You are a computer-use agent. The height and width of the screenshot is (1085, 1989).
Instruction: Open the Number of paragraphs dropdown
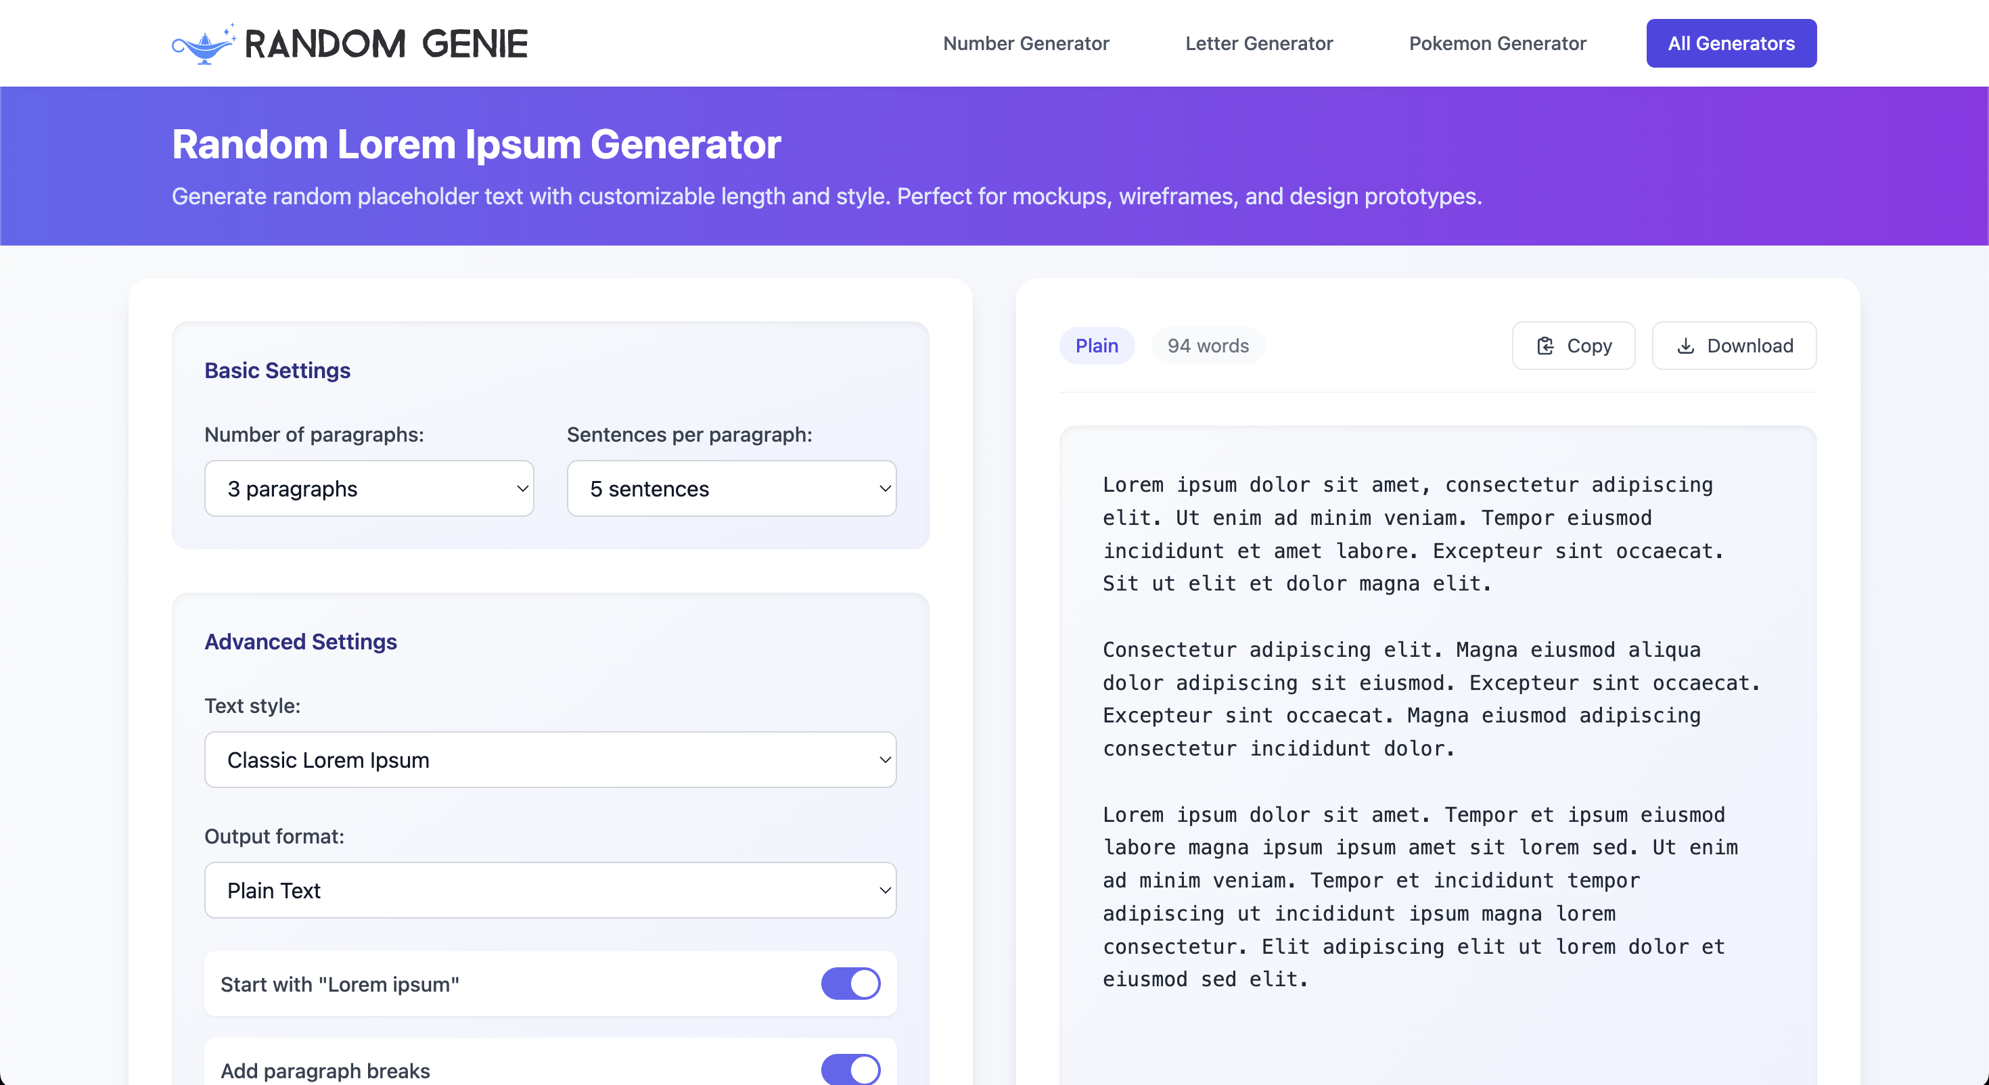pos(369,489)
